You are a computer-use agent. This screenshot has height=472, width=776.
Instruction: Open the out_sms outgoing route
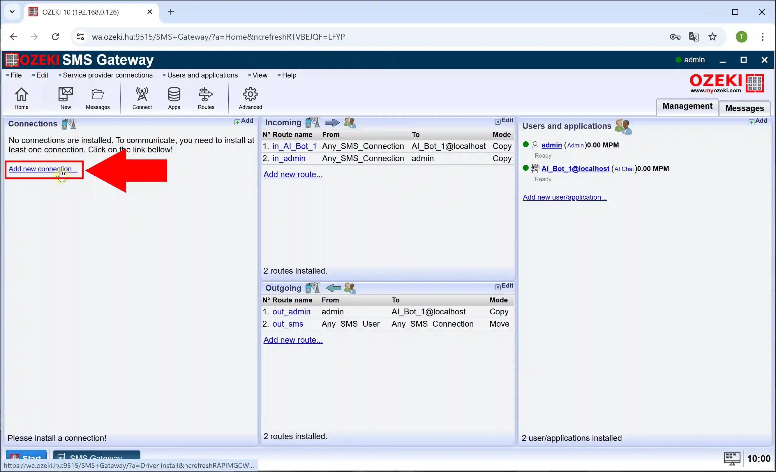[288, 324]
